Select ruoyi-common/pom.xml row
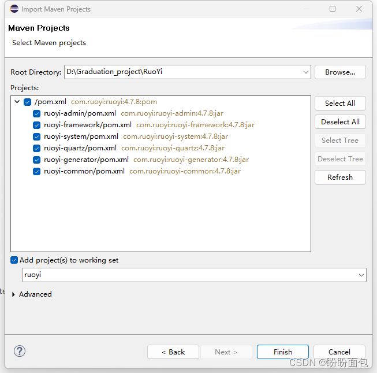The width and height of the screenshot is (377, 373). (84, 171)
